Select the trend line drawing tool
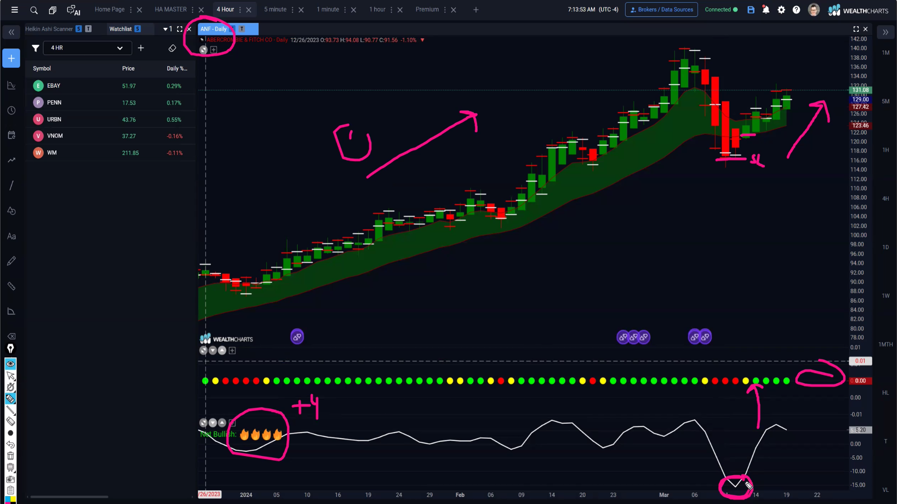The image size is (897, 504). 11,185
